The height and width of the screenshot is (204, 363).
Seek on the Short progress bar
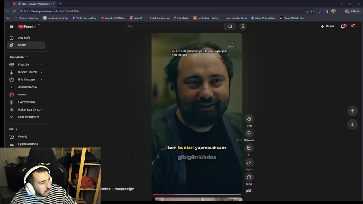click(x=197, y=194)
